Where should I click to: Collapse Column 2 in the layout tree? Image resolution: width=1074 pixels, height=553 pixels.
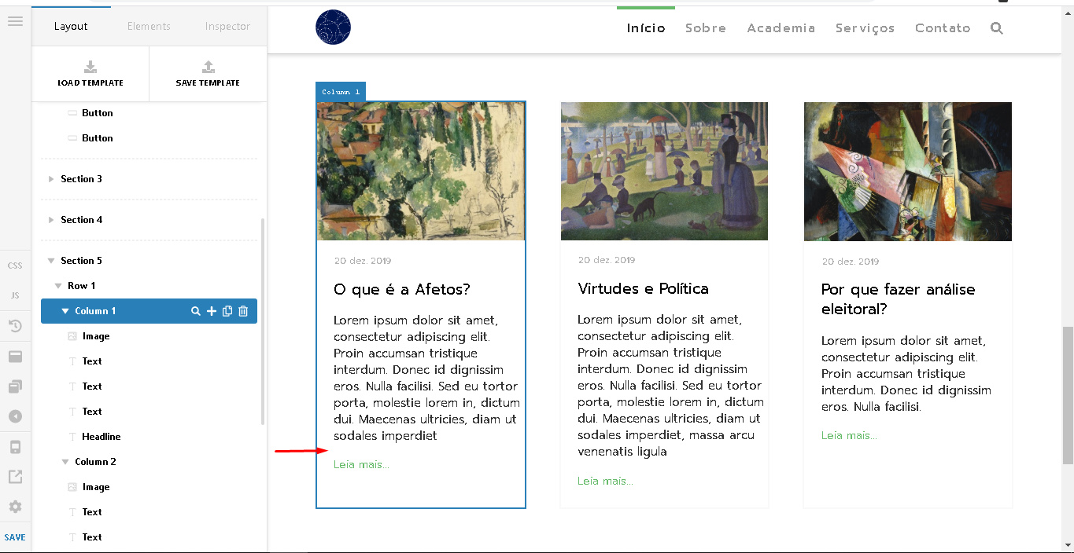click(65, 462)
